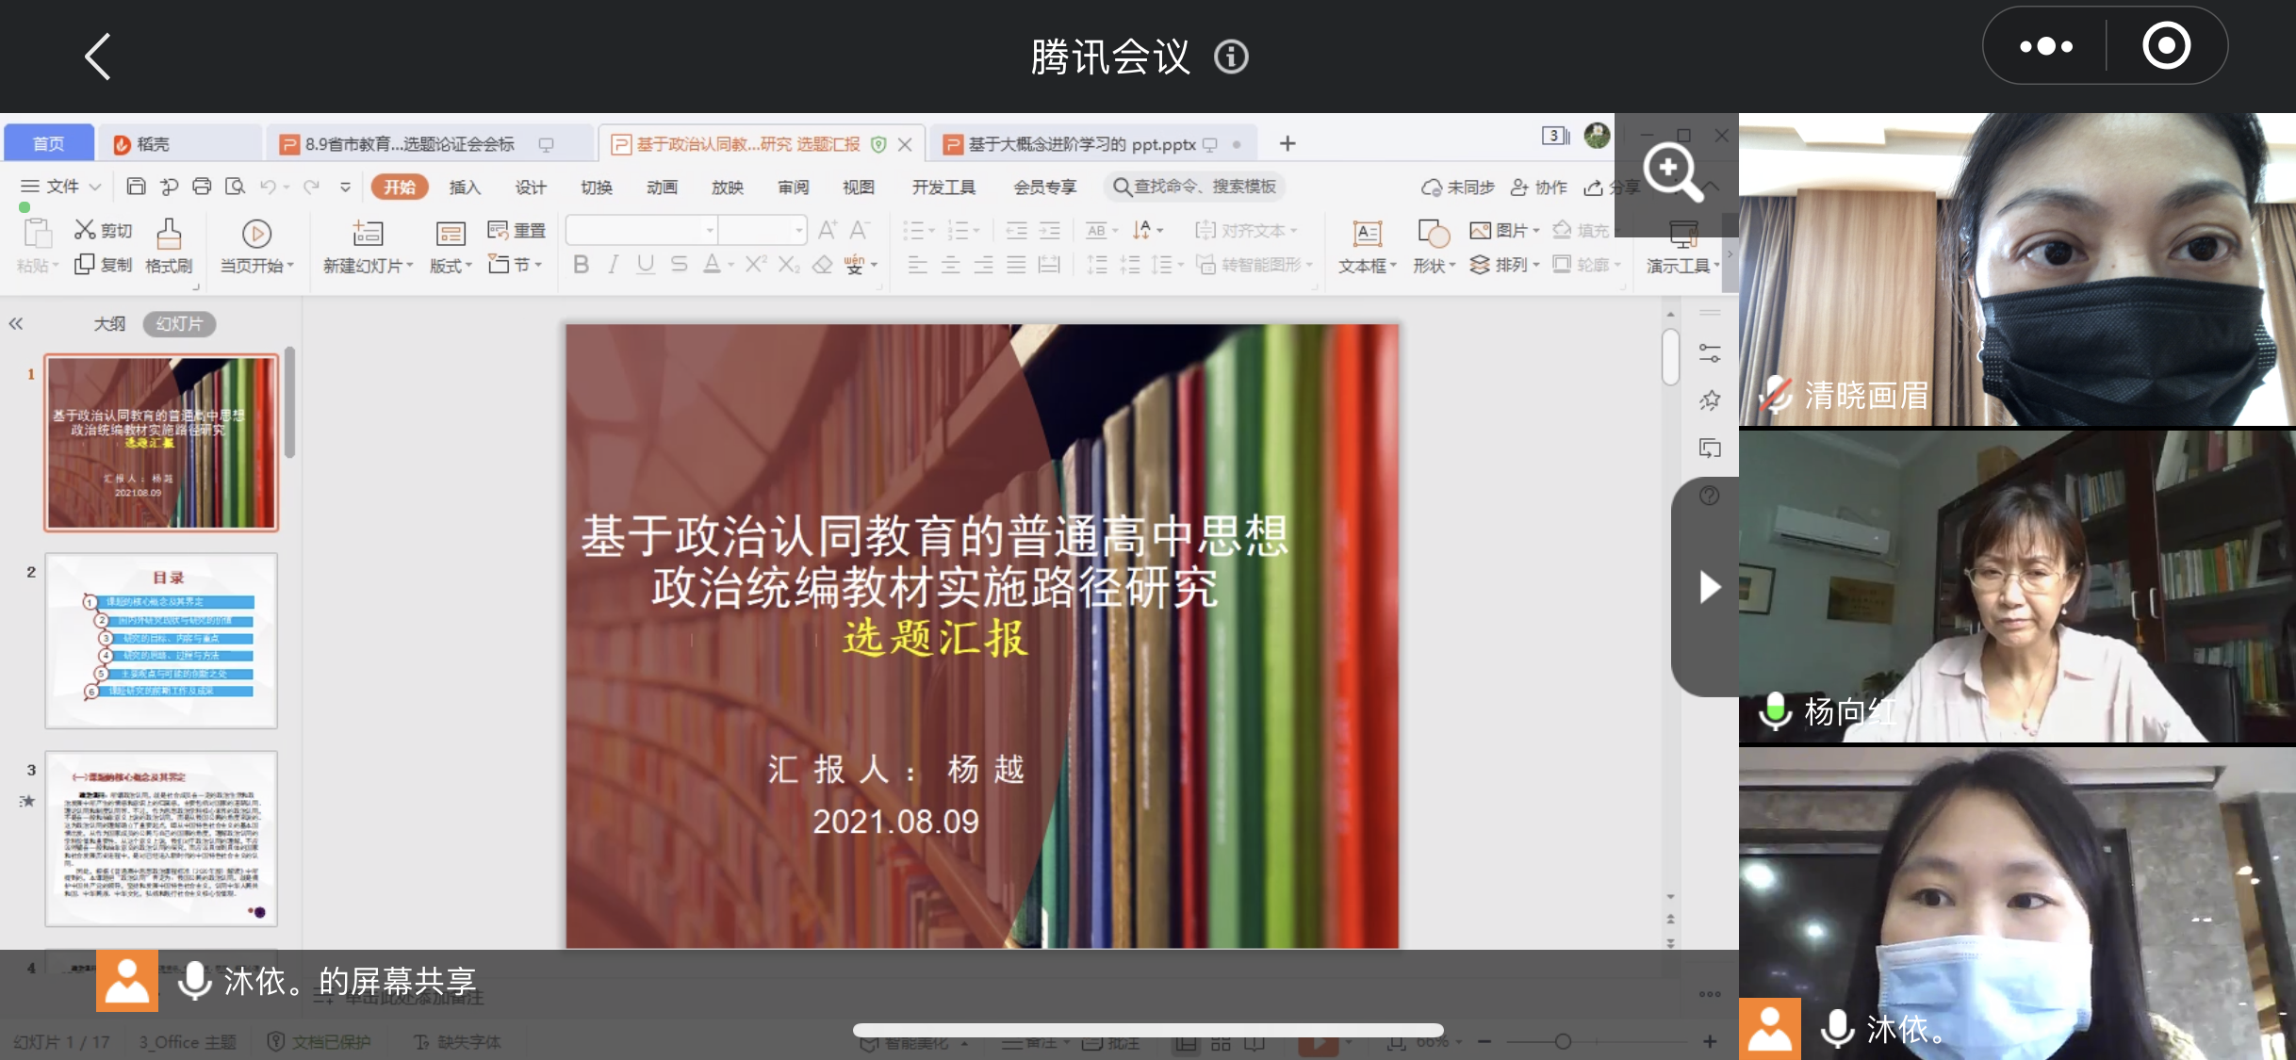The height and width of the screenshot is (1060, 2296).
Task: Switch to 动画 ribbon tab
Action: tap(662, 188)
